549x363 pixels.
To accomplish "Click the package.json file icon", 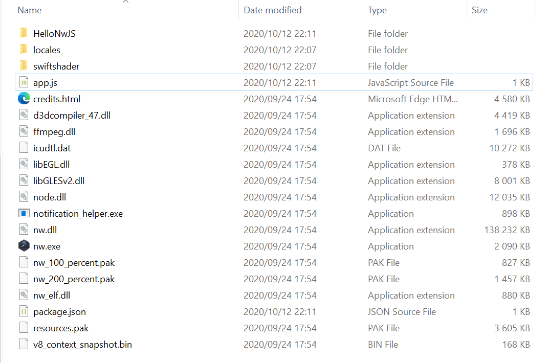I will click(24, 312).
